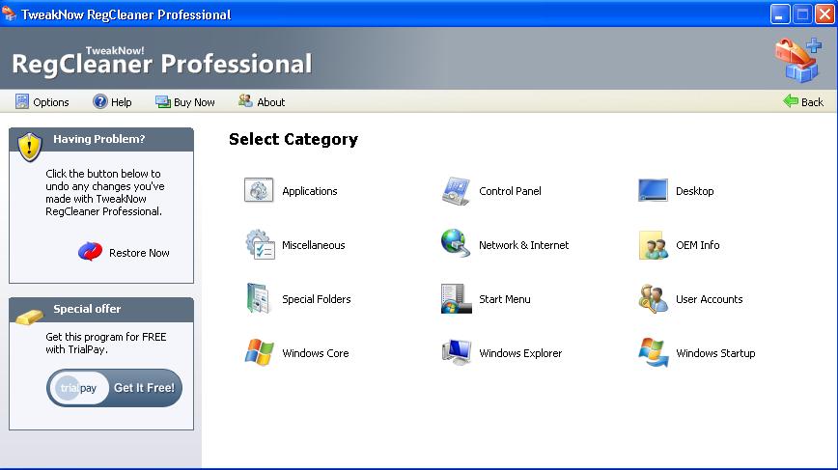
Task: Click the User Accounts icon
Action: click(x=653, y=298)
